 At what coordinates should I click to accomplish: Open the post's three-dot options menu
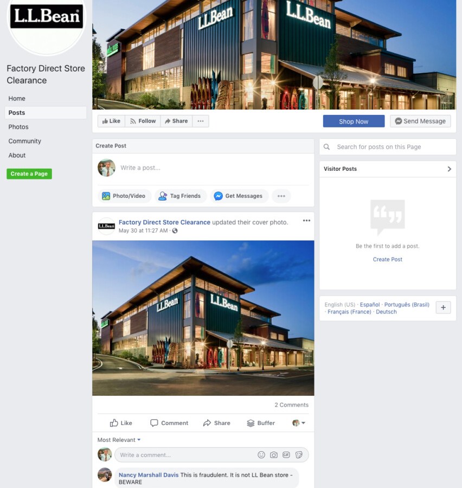307,221
